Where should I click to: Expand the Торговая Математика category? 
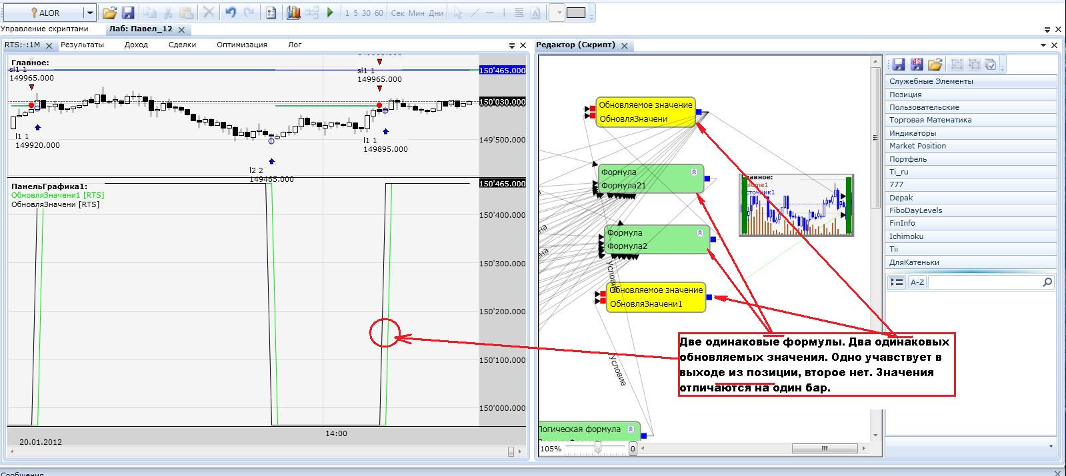click(x=971, y=120)
